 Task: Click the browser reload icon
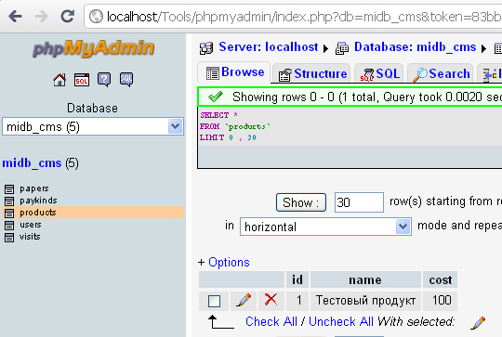[68, 16]
